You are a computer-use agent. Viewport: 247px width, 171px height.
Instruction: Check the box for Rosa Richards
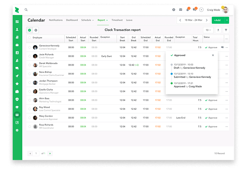(x=30, y=126)
